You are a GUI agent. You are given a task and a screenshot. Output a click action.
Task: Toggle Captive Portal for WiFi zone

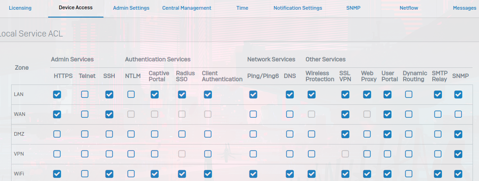point(155,174)
